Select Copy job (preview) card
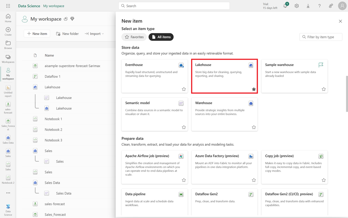 point(294,167)
